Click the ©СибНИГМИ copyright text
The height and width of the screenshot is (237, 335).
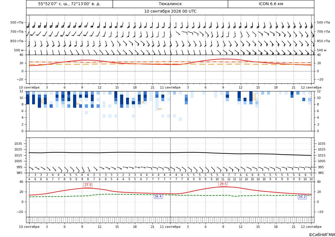(x=322, y=235)
